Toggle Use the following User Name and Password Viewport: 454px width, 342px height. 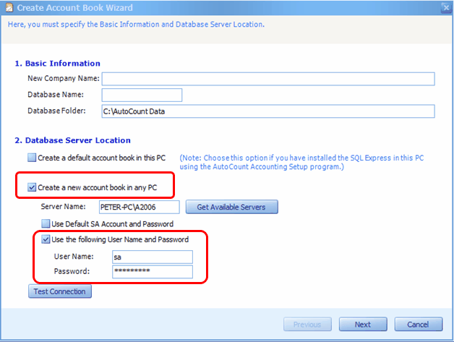click(46, 239)
